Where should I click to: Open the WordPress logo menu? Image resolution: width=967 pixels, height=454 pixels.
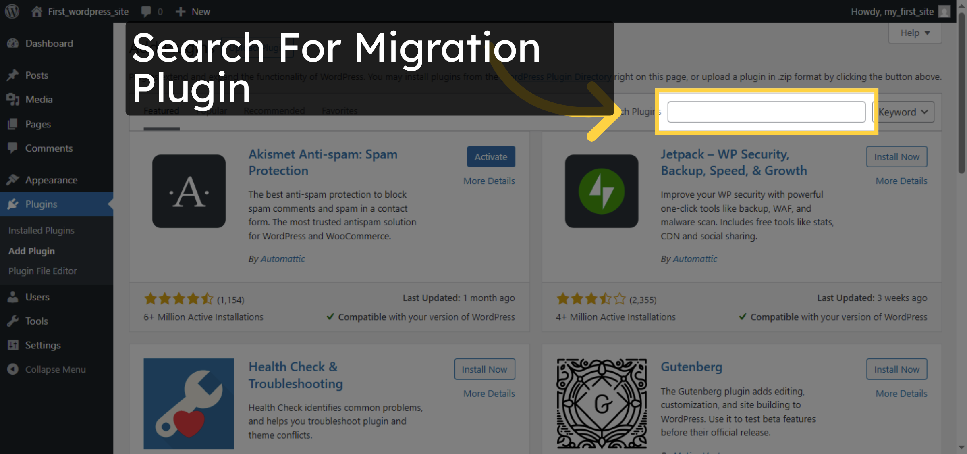[12, 11]
